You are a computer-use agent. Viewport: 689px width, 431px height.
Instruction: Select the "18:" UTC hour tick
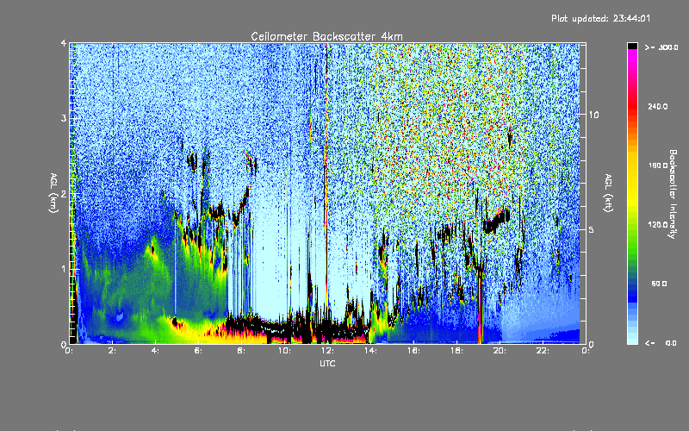pyautogui.click(x=456, y=351)
